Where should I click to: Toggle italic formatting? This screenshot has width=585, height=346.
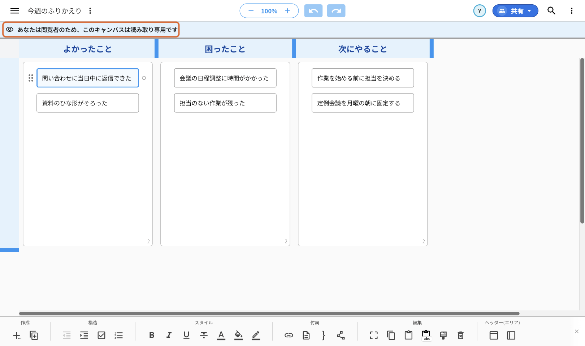point(169,335)
